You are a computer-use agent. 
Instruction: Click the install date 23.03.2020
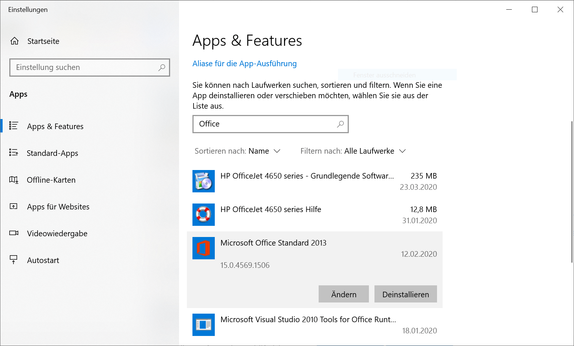coord(418,187)
